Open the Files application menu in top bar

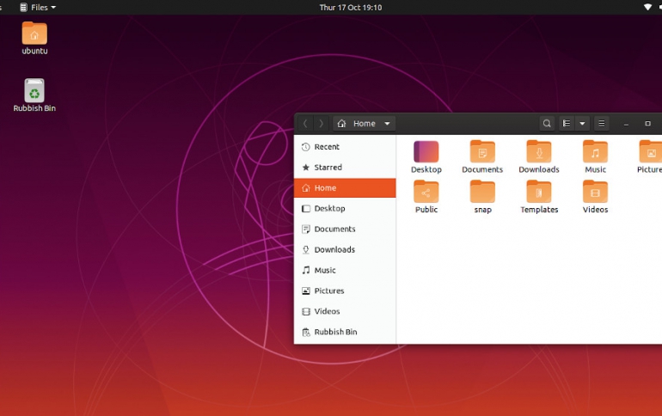(x=38, y=7)
